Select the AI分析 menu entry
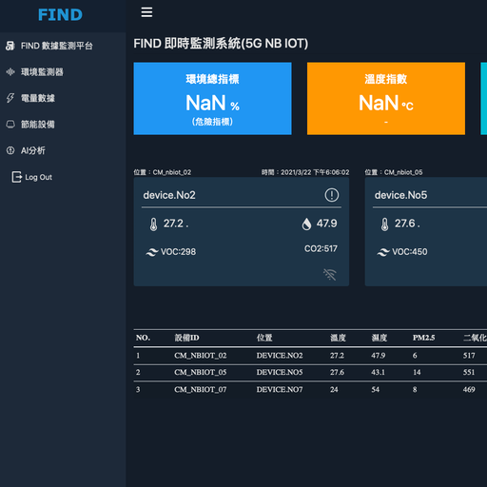Image resolution: width=487 pixels, height=487 pixels. point(33,150)
